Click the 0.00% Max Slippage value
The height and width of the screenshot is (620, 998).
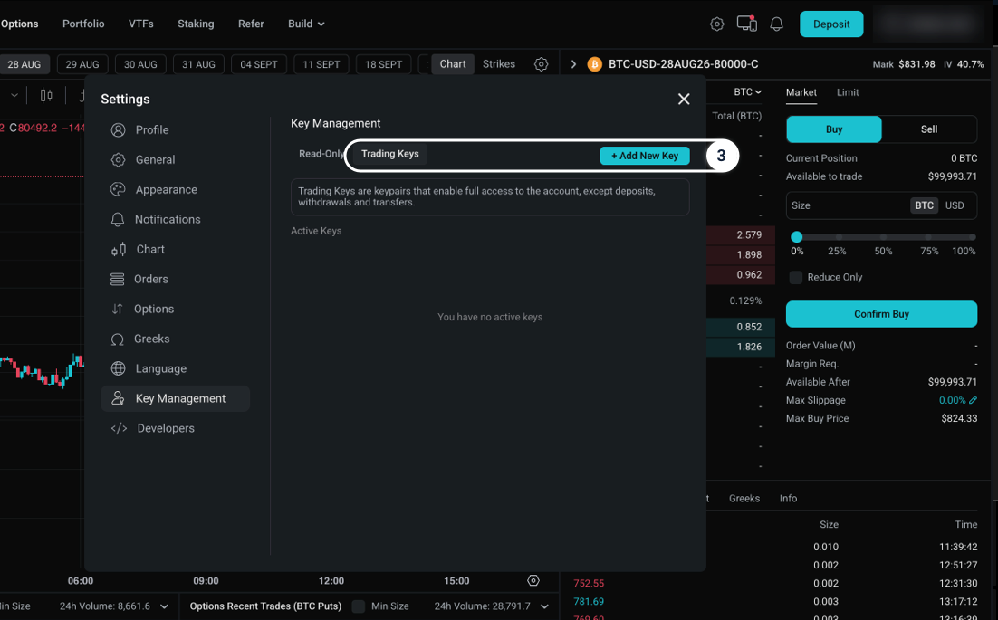pos(952,400)
